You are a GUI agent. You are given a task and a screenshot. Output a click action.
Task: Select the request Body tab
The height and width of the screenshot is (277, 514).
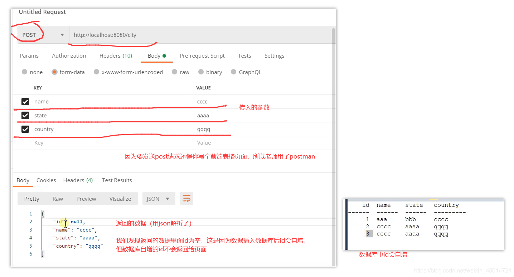[157, 56]
